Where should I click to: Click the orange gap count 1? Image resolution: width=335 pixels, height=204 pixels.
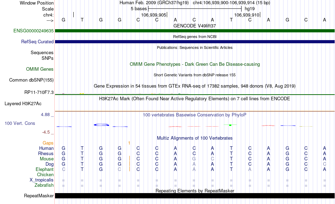point(129,143)
